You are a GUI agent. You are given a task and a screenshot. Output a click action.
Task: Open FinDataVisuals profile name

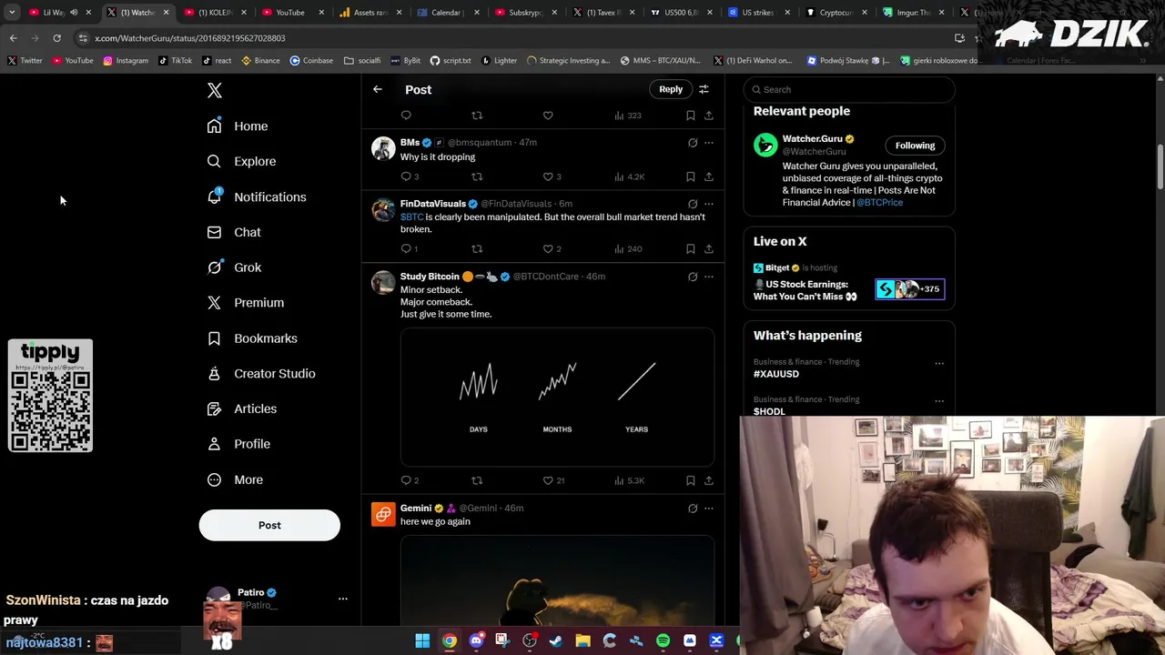[433, 204]
